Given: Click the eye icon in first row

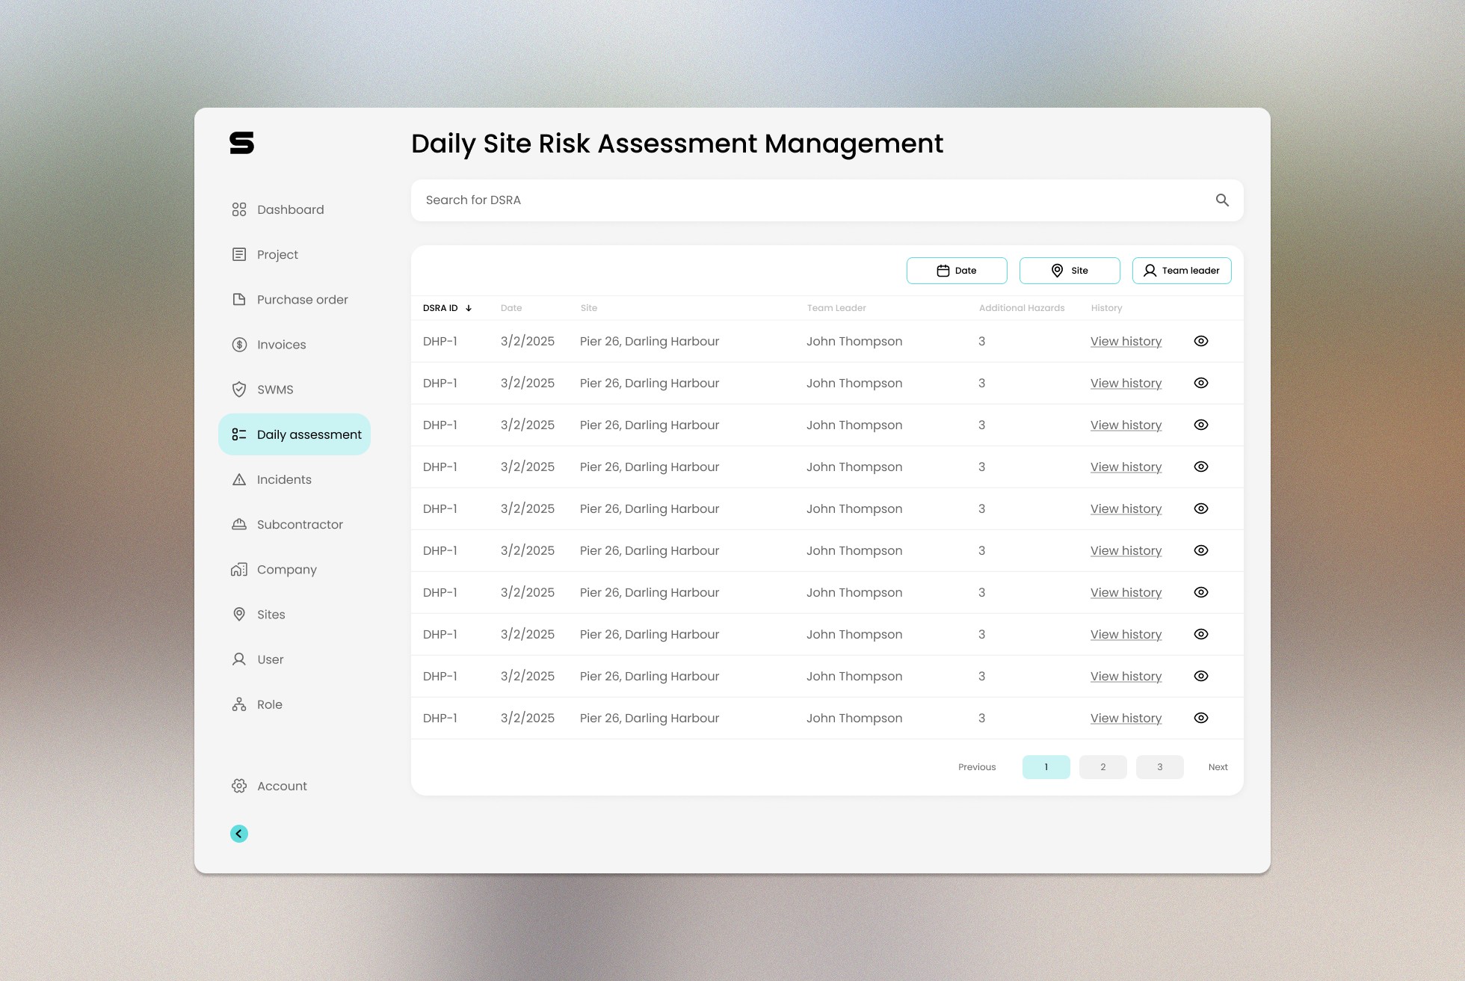Looking at the screenshot, I should coord(1201,341).
